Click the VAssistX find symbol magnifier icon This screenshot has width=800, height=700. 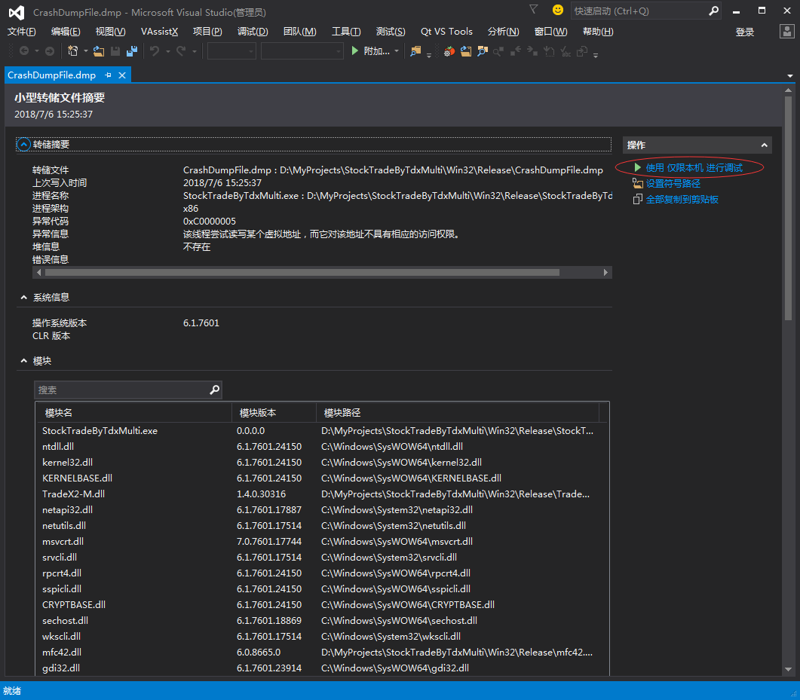482,51
